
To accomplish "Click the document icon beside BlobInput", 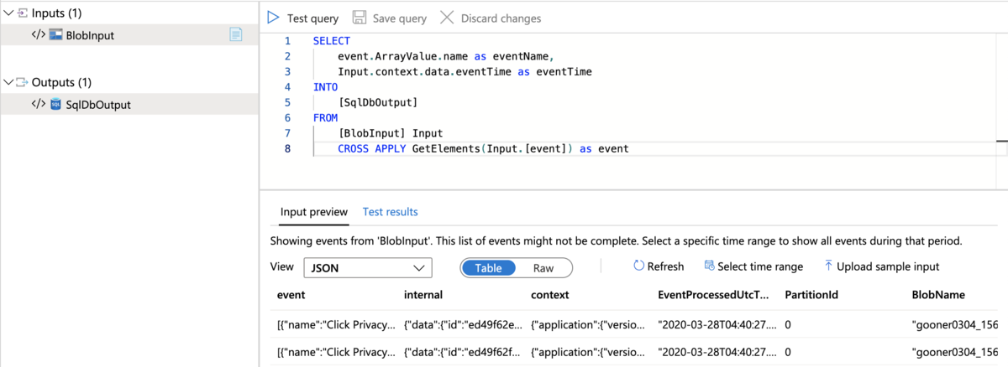I will click(x=236, y=34).
